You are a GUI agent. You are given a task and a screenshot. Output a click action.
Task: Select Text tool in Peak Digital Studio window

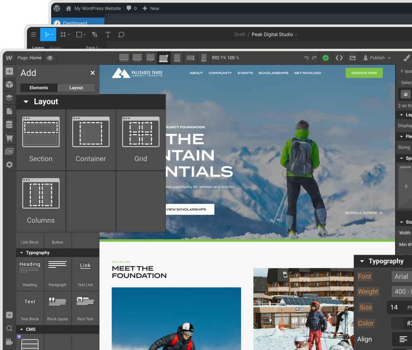[108, 35]
